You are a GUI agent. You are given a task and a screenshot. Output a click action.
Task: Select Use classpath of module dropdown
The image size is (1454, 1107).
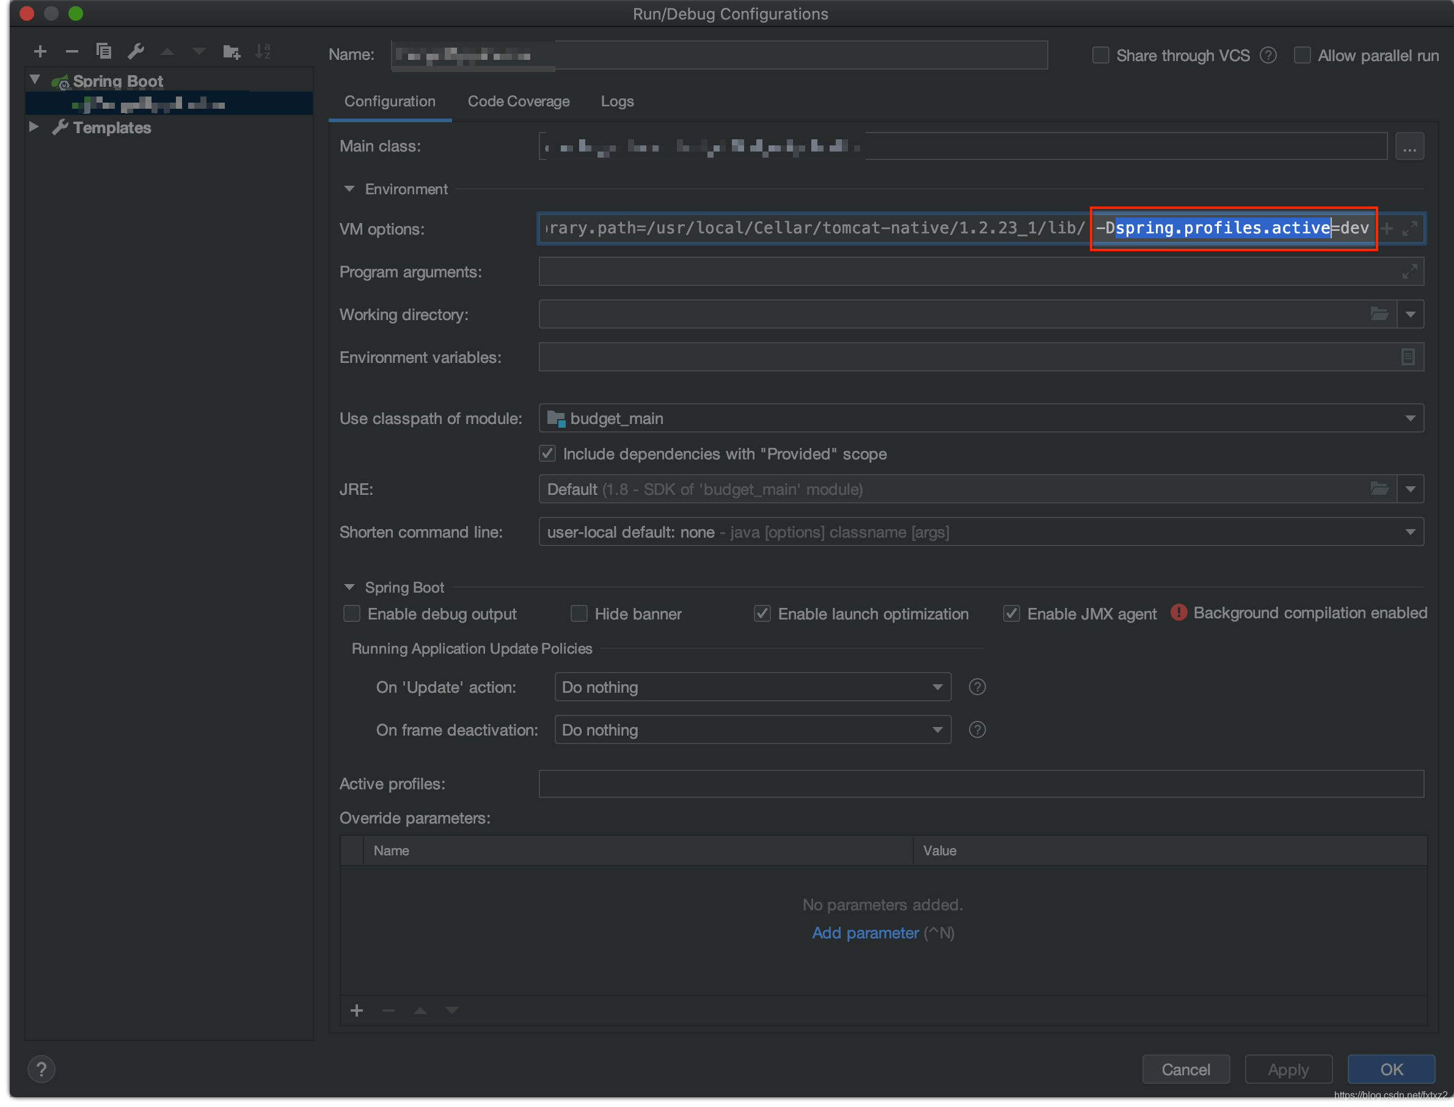point(982,417)
